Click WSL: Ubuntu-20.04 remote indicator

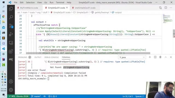tap(19, 96)
